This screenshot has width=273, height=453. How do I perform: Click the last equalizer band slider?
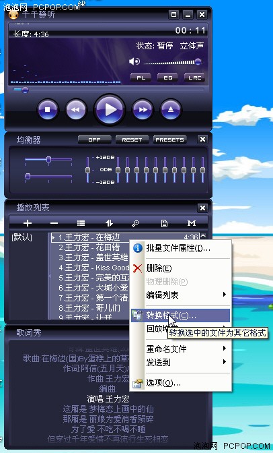202,170
